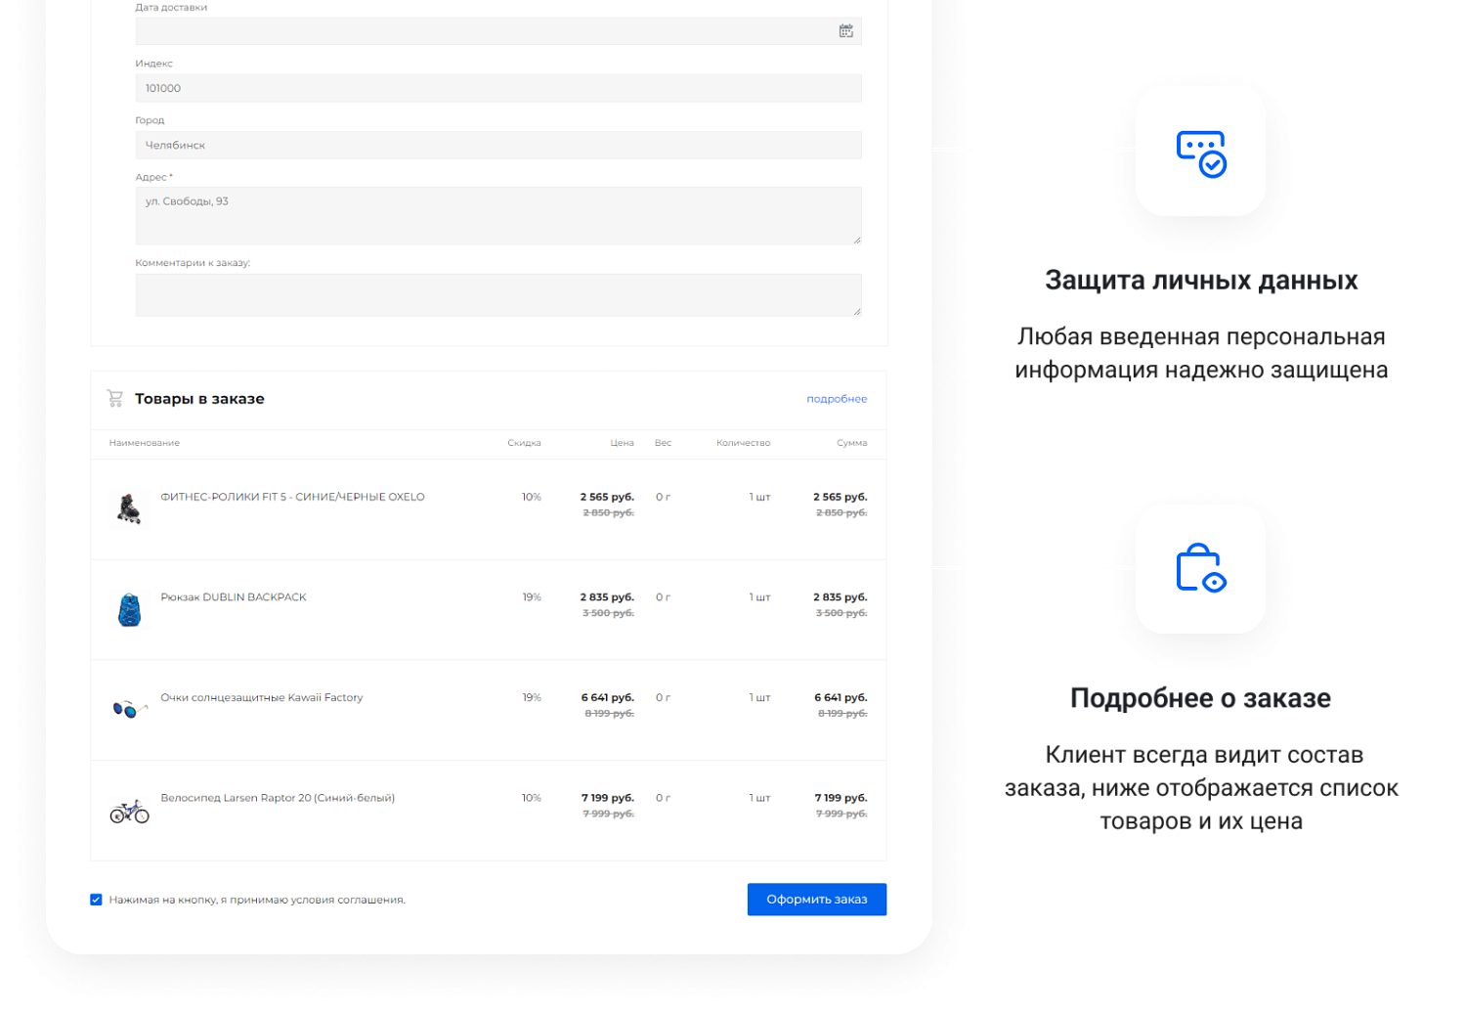This screenshot has height=1014, width=1466.
Task: Click the order details bag icon
Action: 1200,569
